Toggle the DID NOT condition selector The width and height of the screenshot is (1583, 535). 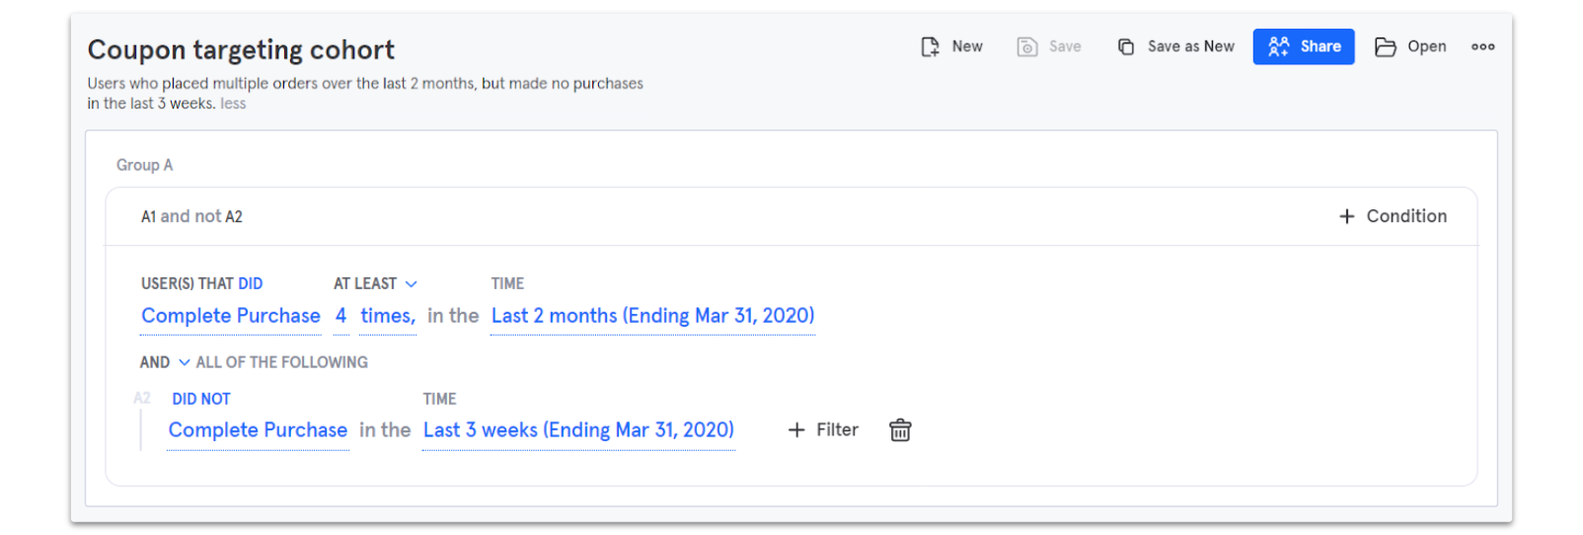tap(201, 399)
